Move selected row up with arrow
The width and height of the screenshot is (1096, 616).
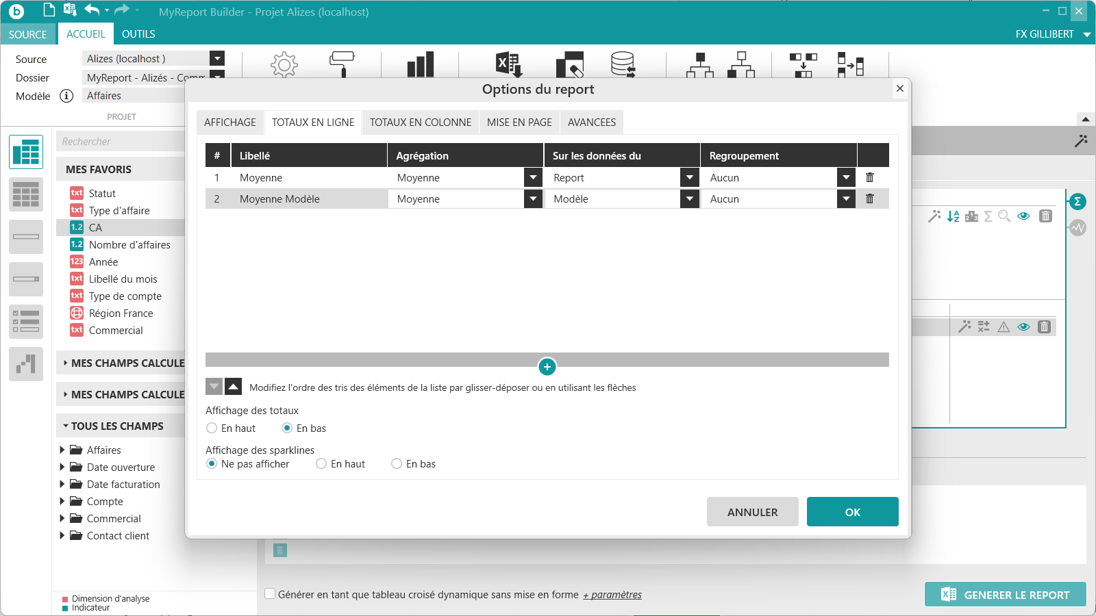click(234, 387)
